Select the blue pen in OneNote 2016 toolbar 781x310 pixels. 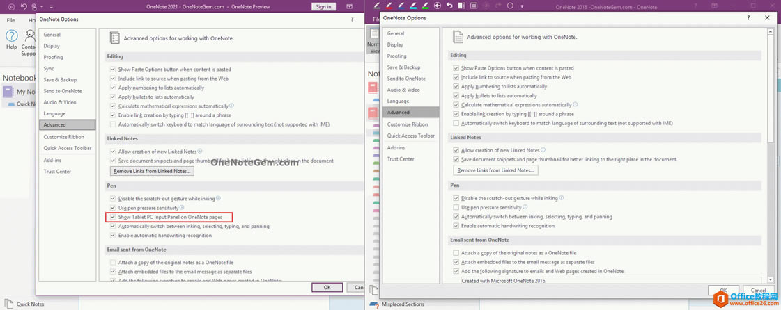click(401, 6)
